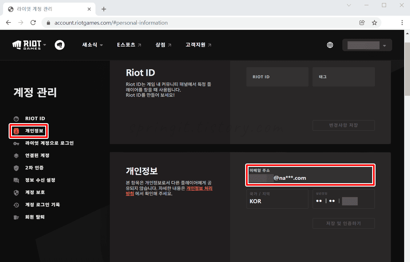The width and height of the screenshot is (410, 262).
Task: Open the 상점 link
Action: coord(164,45)
